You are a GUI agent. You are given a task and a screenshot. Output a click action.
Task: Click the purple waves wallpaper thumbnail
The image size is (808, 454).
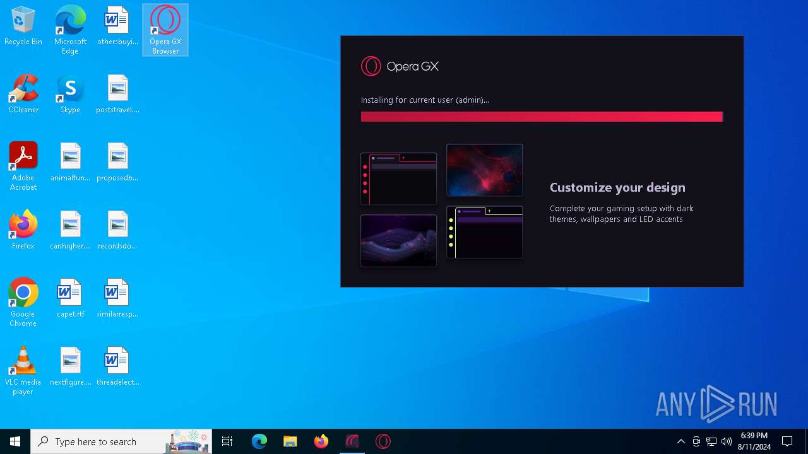coord(398,241)
